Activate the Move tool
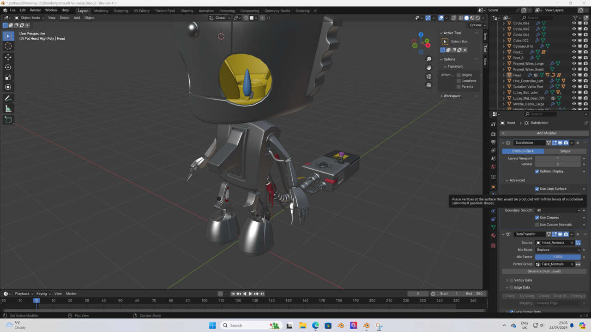This screenshot has width=591, height=332. pyautogui.click(x=8, y=57)
